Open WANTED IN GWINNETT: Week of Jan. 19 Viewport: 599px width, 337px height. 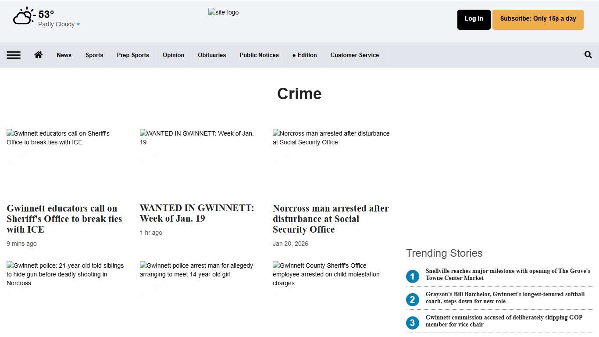(197, 213)
